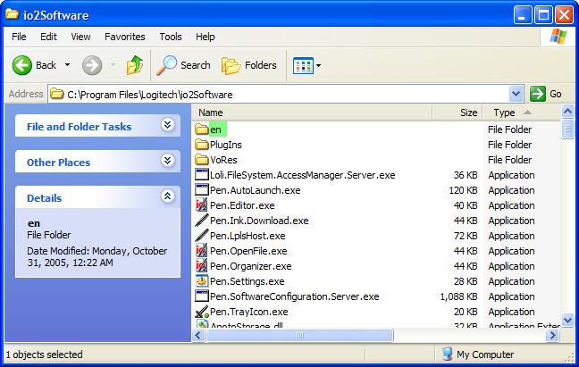579x367 pixels.
Task: Open the Tools menu
Action: point(171,37)
